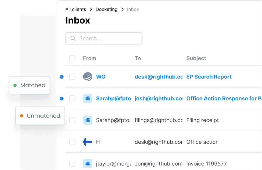
Task: Select the Matched status tag
Action: [x=29, y=85]
